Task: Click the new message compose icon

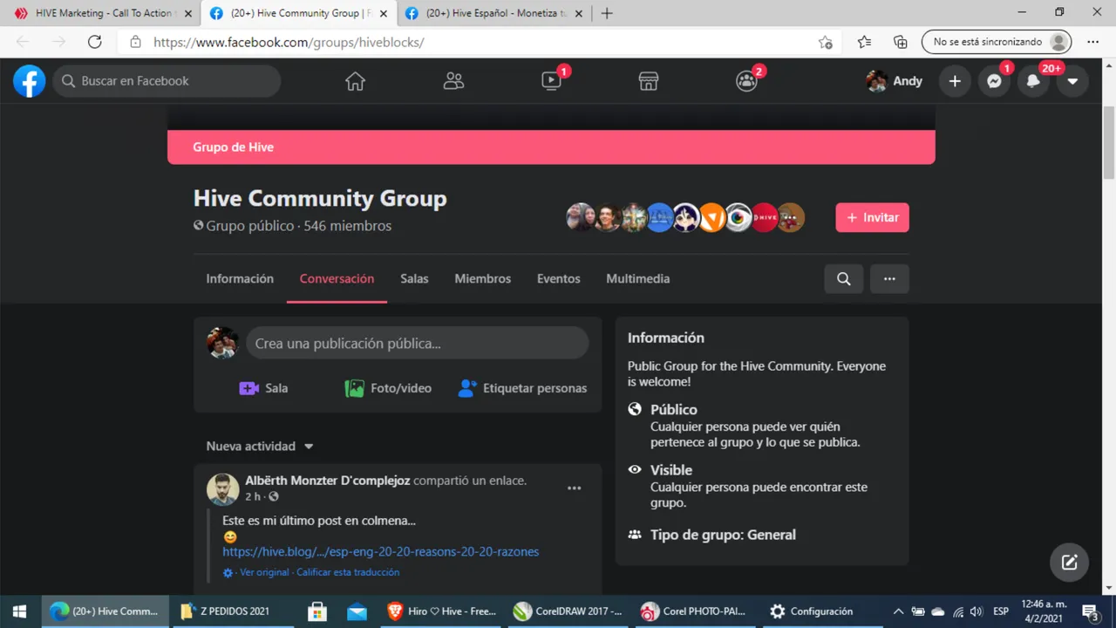Action: [1069, 563]
